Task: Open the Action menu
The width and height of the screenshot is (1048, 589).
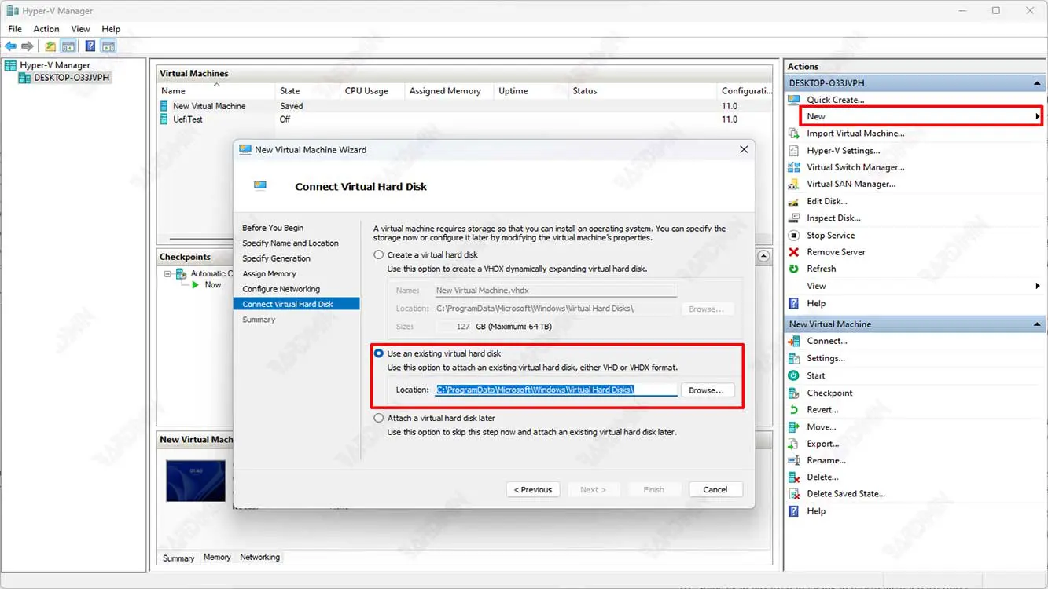Action: tap(46, 29)
